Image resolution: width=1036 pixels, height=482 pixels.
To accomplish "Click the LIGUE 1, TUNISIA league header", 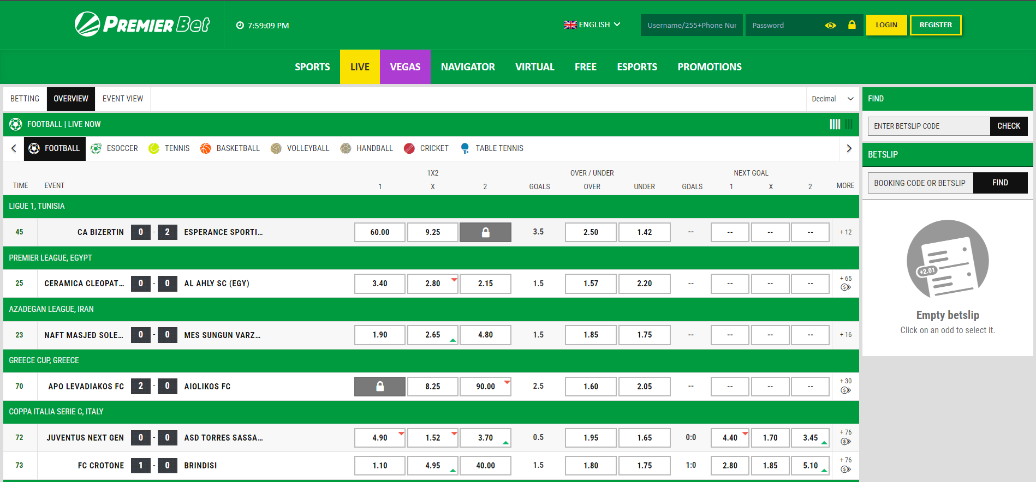I will (x=431, y=206).
